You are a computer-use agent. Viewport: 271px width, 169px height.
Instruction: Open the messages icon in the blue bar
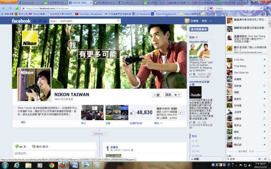(x=40, y=21)
